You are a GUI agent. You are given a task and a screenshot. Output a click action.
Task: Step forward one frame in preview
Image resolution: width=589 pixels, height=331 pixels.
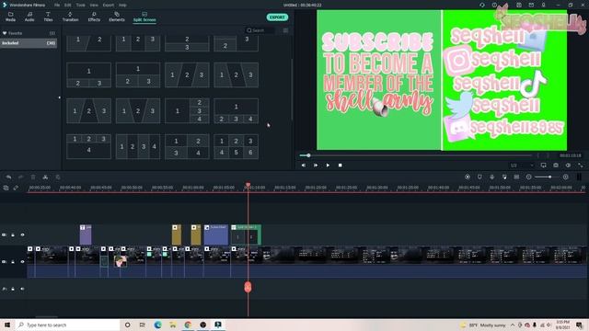pyautogui.click(x=316, y=165)
